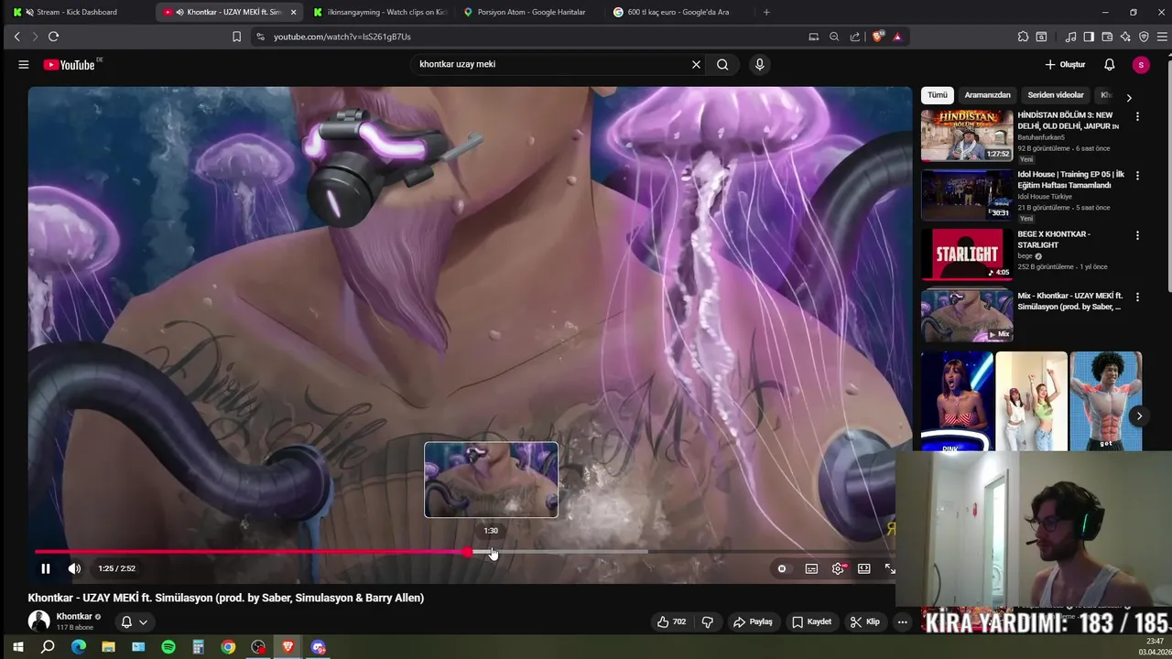The height and width of the screenshot is (659, 1172).
Task: Open options for Idol House video
Action: click(x=1137, y=175)
